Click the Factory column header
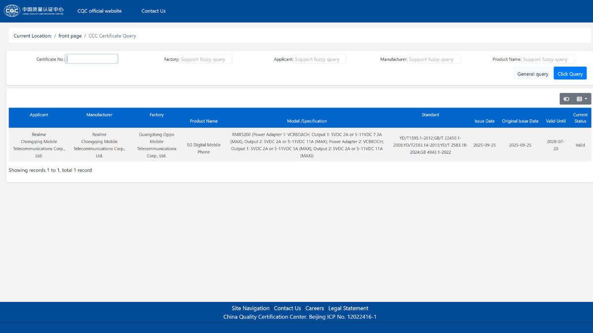Viewport: 593px width, 333px height. pos(157,115)
